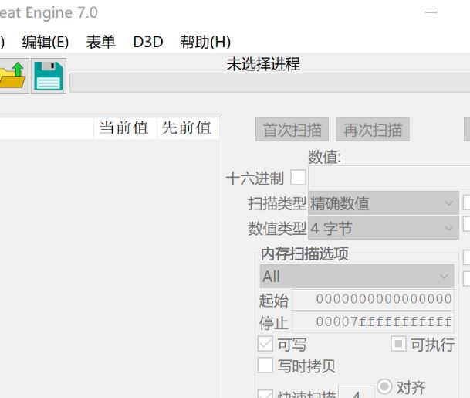Open the 编辑(E) menu
Viewport: 470px width, 398px height.
coord(46,42)
